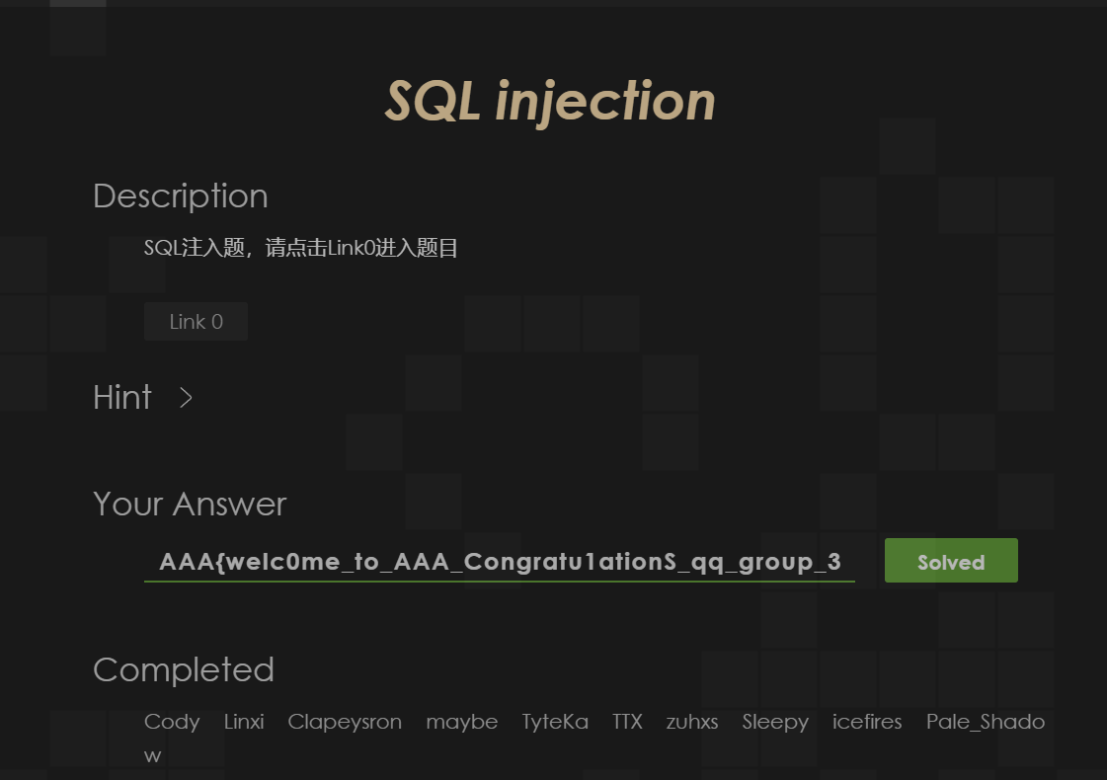Expand the Hint chevron arrow
Viewport: 1107px width, 780px height.
click(187, 398)
